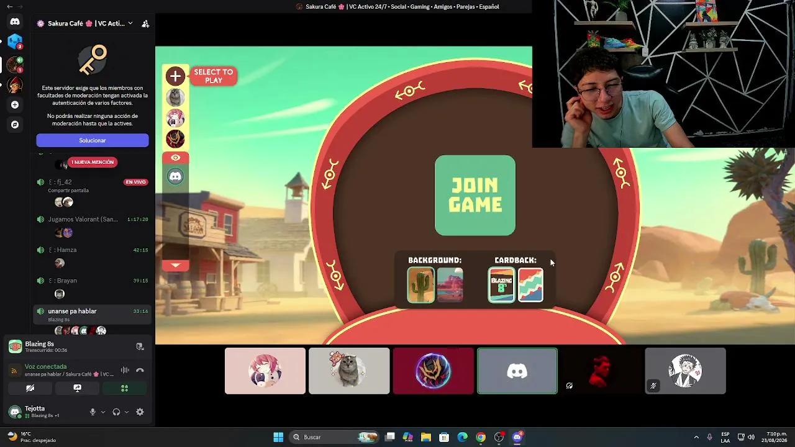Open the activities launcher button
The height and width of the screenshot is (447, 795).
pyautogui.click(x=124, y=388)
